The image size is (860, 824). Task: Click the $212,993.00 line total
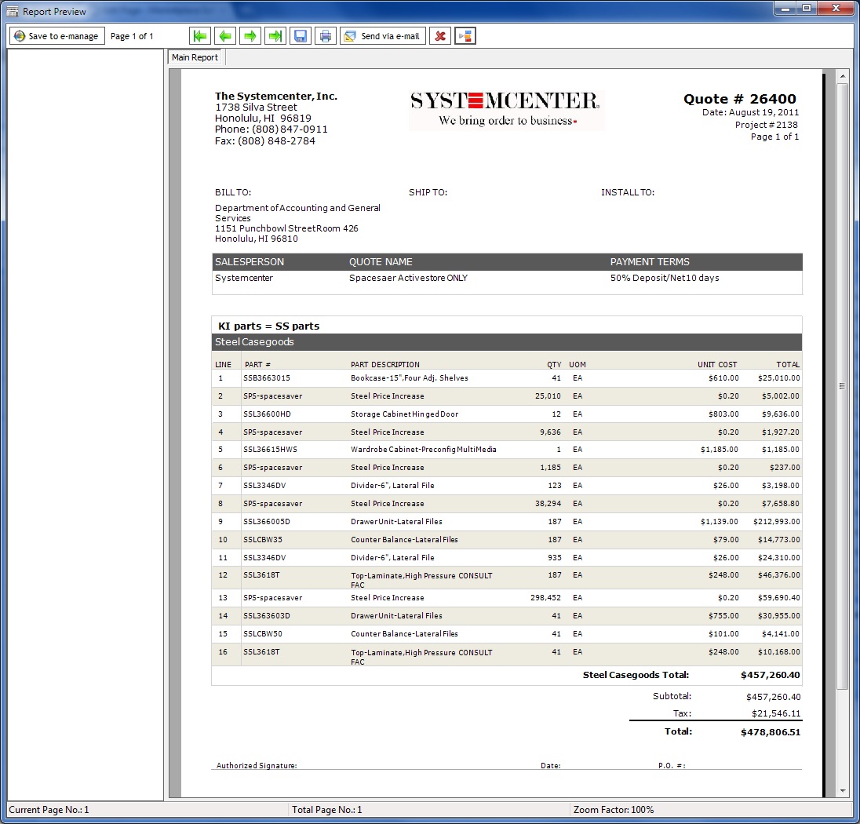776,522
